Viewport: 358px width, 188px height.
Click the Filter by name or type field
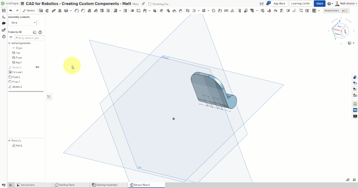point(29,38)
